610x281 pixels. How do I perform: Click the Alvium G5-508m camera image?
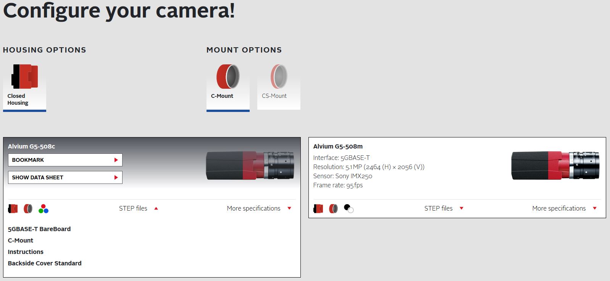click(x=555, y=166)
